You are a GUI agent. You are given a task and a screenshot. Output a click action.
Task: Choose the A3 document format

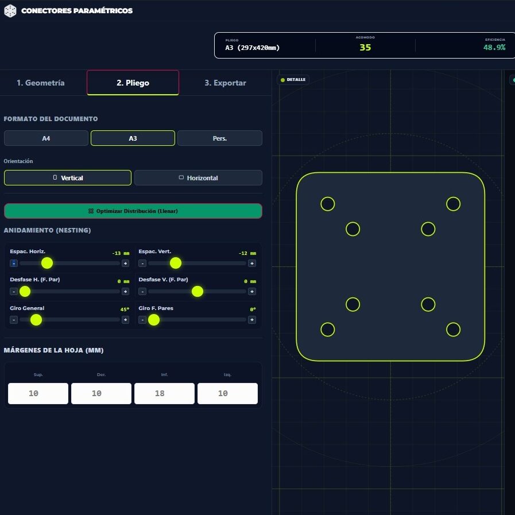pyautogui.click(x=133, y=138)
